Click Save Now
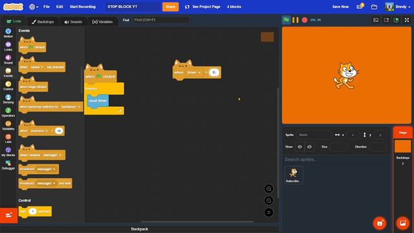 340,6
